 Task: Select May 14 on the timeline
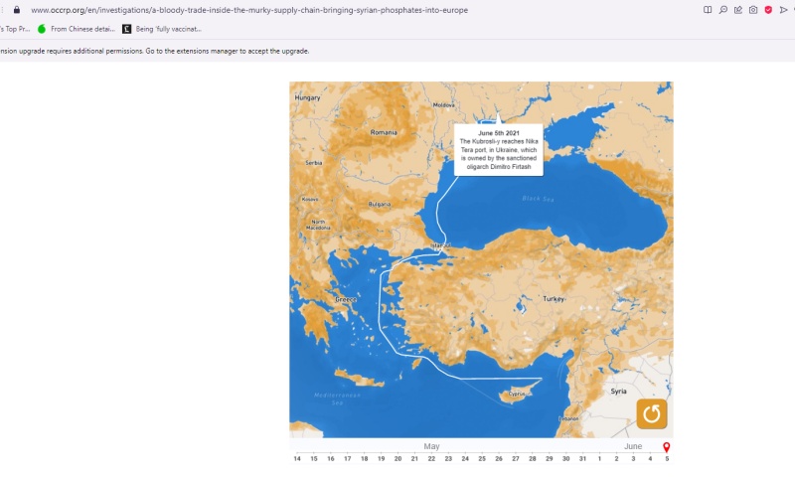coord(297,459)
